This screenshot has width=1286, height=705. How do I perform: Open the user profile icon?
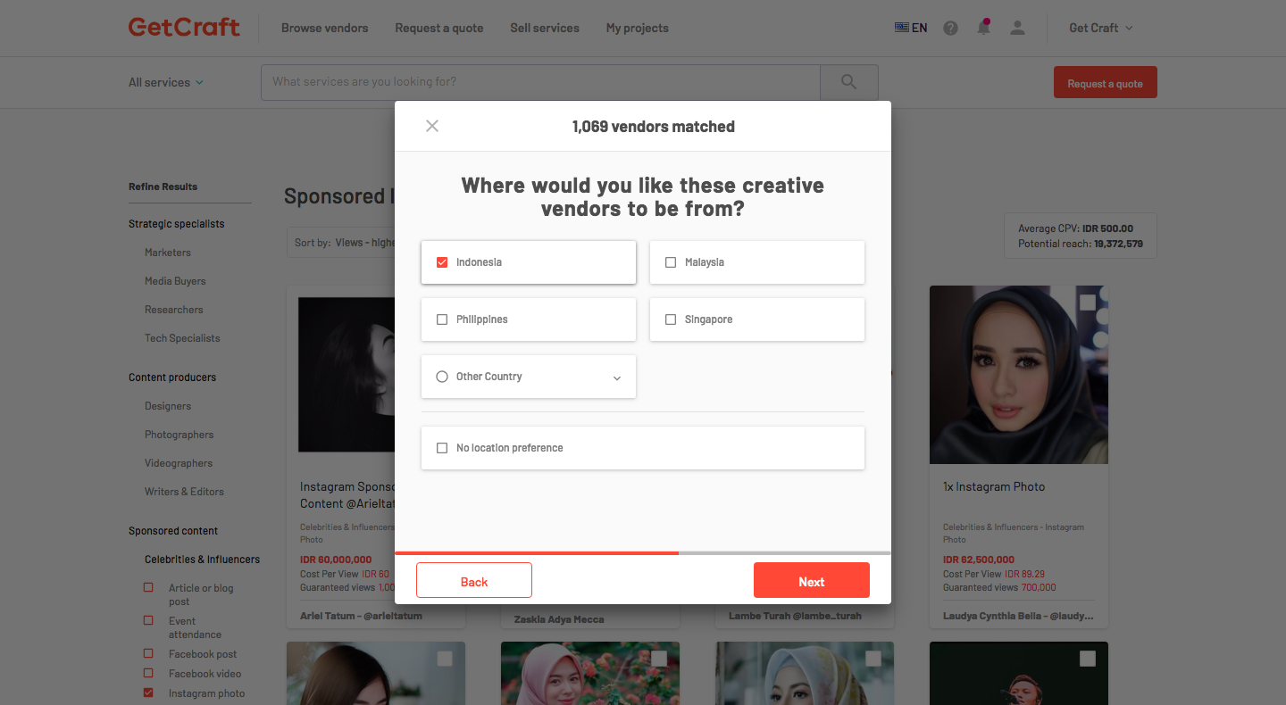pos(1017,28)
